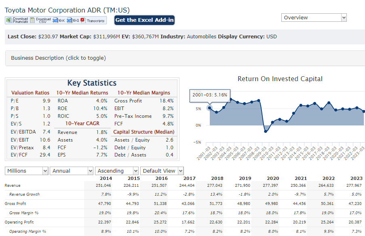Click the Revenue row label
Screen dimensions: 365x236
coord(13,186)
